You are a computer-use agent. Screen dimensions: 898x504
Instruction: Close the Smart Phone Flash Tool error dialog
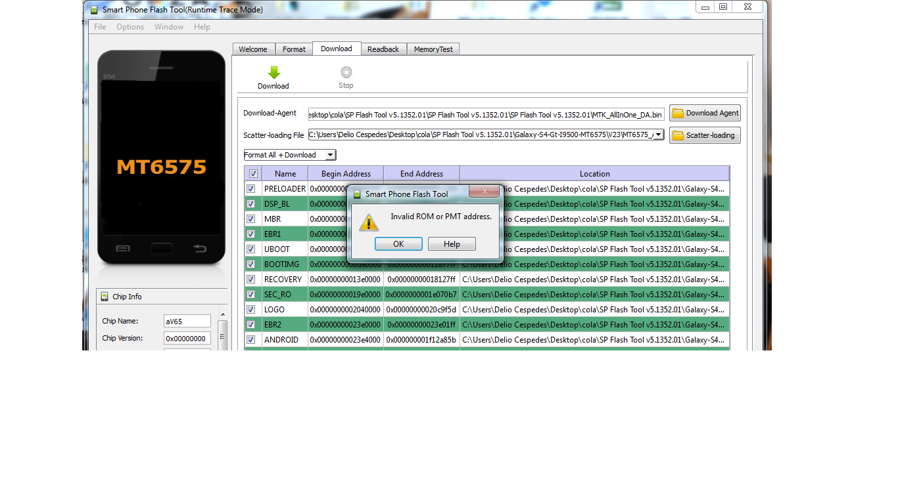click(x=485, y=192)
